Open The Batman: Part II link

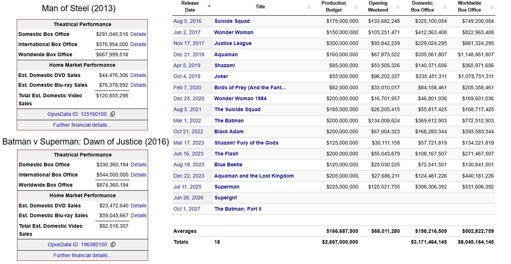point(238,209)
